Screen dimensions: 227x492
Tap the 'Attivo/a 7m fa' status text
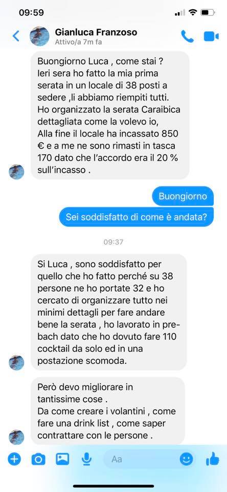pyautogui.click(x=78, y=42)
